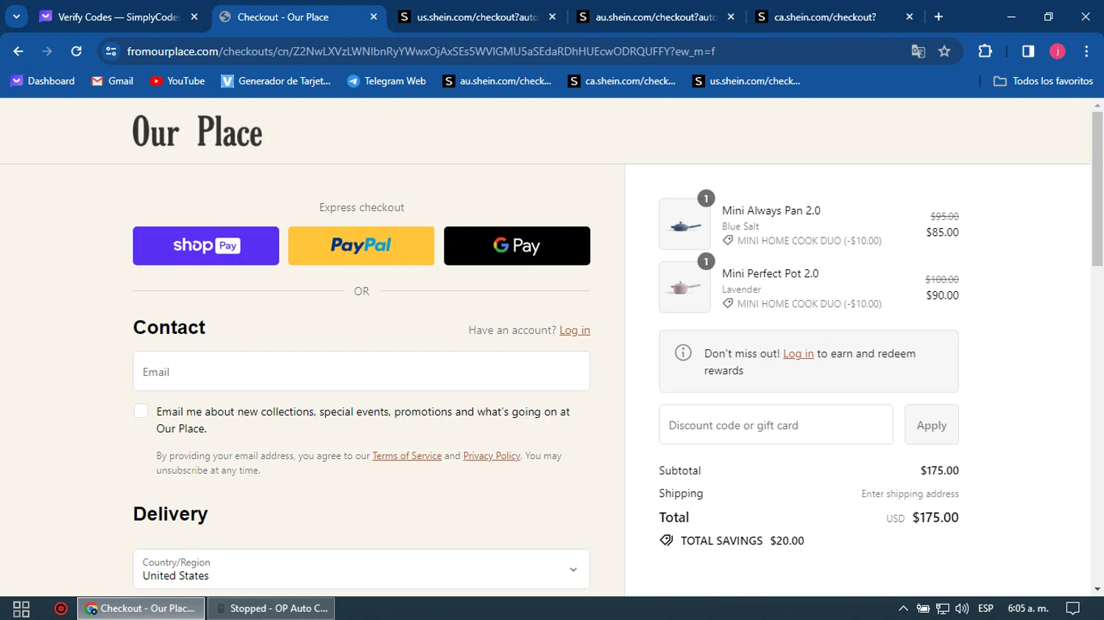Open ca.shein.com/check... bookmark
1104x620 pixels.
click(622, 81)
